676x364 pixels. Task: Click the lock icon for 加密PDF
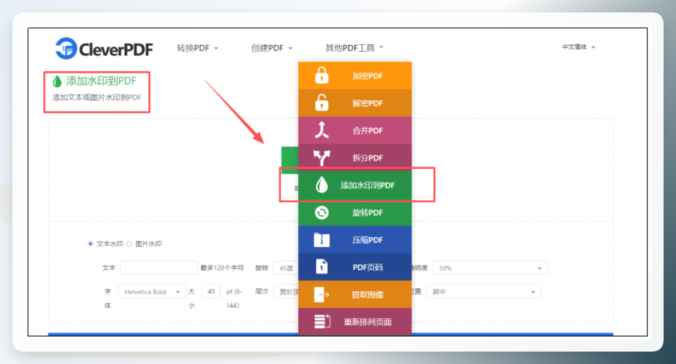(x=321, y=75)
